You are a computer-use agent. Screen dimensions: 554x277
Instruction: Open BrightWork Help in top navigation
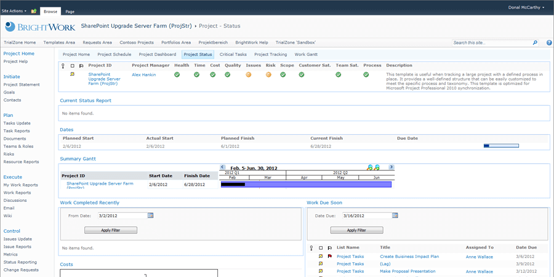[252, 42]
